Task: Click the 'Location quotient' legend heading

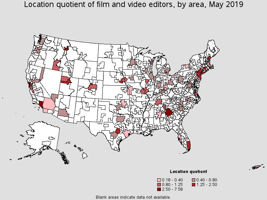Action: click(188, 172)
